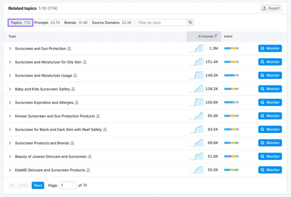Click the hierarchy icon next to Sunscreen and Moisturizer Usage
The image size is (291, 197).
click(75, 76)
